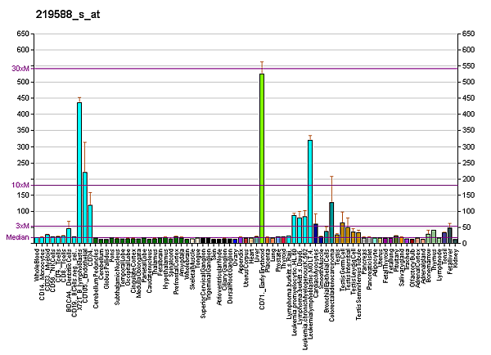Click the tallest cyan bar on the left
Viewport: 491px width, 355px height.
(79, 173)
